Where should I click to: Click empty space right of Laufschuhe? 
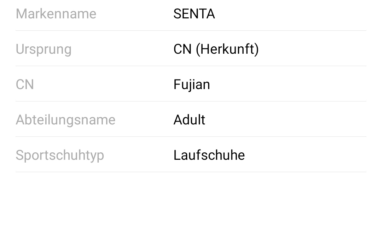[304, 155]
